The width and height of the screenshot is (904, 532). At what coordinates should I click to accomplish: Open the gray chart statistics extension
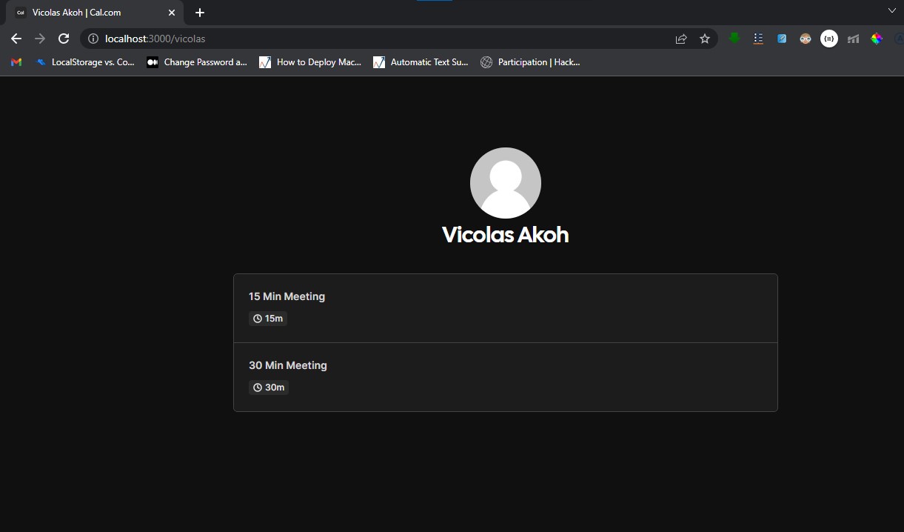(x=853, y=39)
